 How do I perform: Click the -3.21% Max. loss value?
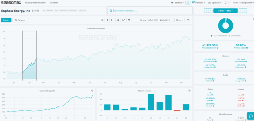click(241, 104)
